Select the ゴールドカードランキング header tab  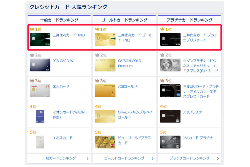point(124,20)
